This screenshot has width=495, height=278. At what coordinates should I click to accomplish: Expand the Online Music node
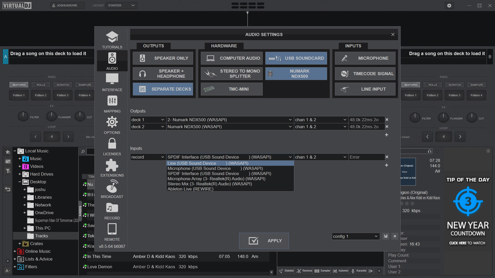click(x=15, y=251)
